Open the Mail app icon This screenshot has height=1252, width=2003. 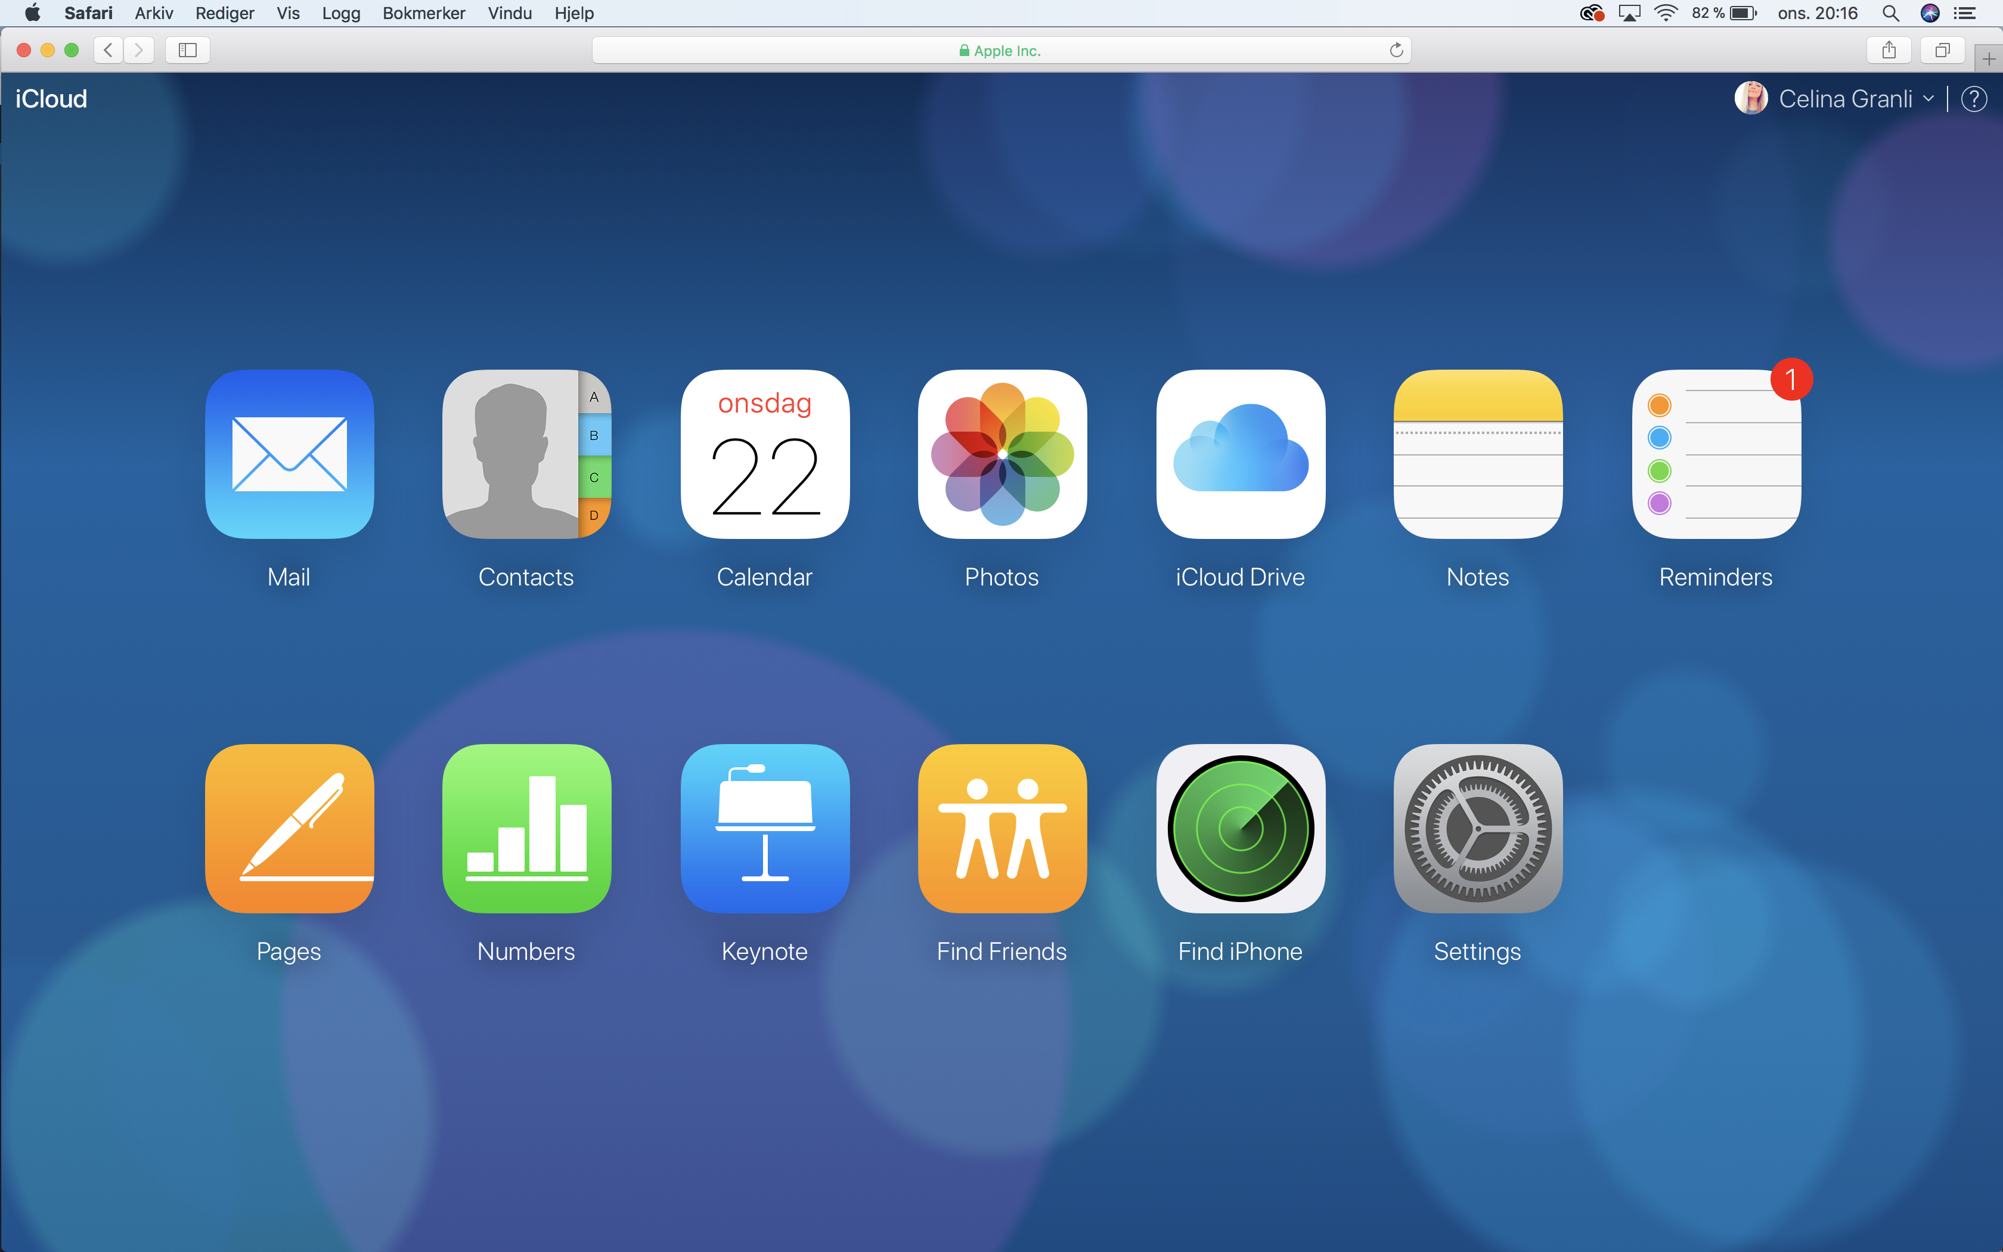coord(289,454)
